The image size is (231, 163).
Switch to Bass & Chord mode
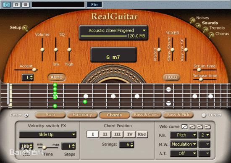146,115
